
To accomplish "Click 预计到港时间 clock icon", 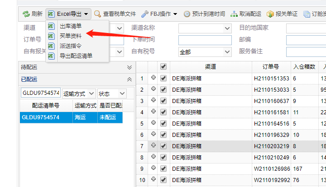I will [187, 14].
